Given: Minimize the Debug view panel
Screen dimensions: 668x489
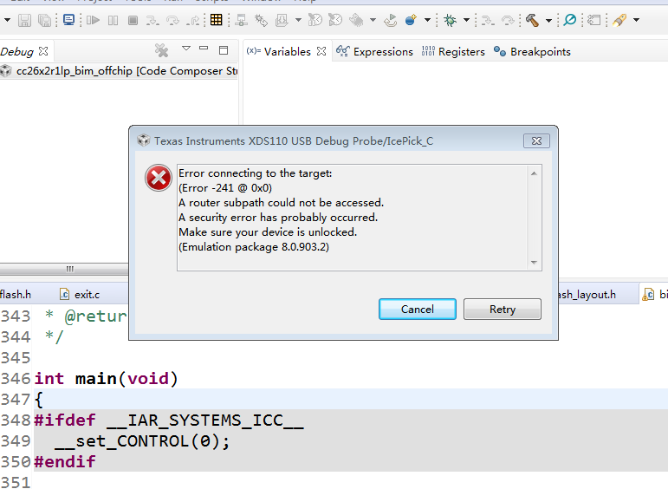Looking at the screenshot, I should pyautogui.click(x=204, y=49).
